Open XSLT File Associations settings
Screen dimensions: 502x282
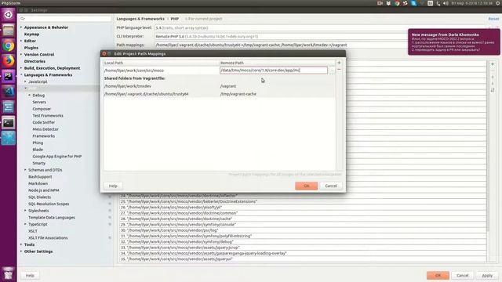(48, 238)
